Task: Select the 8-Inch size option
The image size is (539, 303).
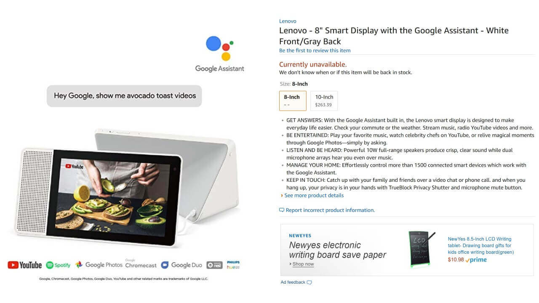Action: coord(293,101)
